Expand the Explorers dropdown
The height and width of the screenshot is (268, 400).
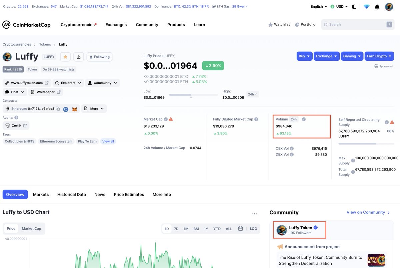pyautogui.click(x=68, y=83)
